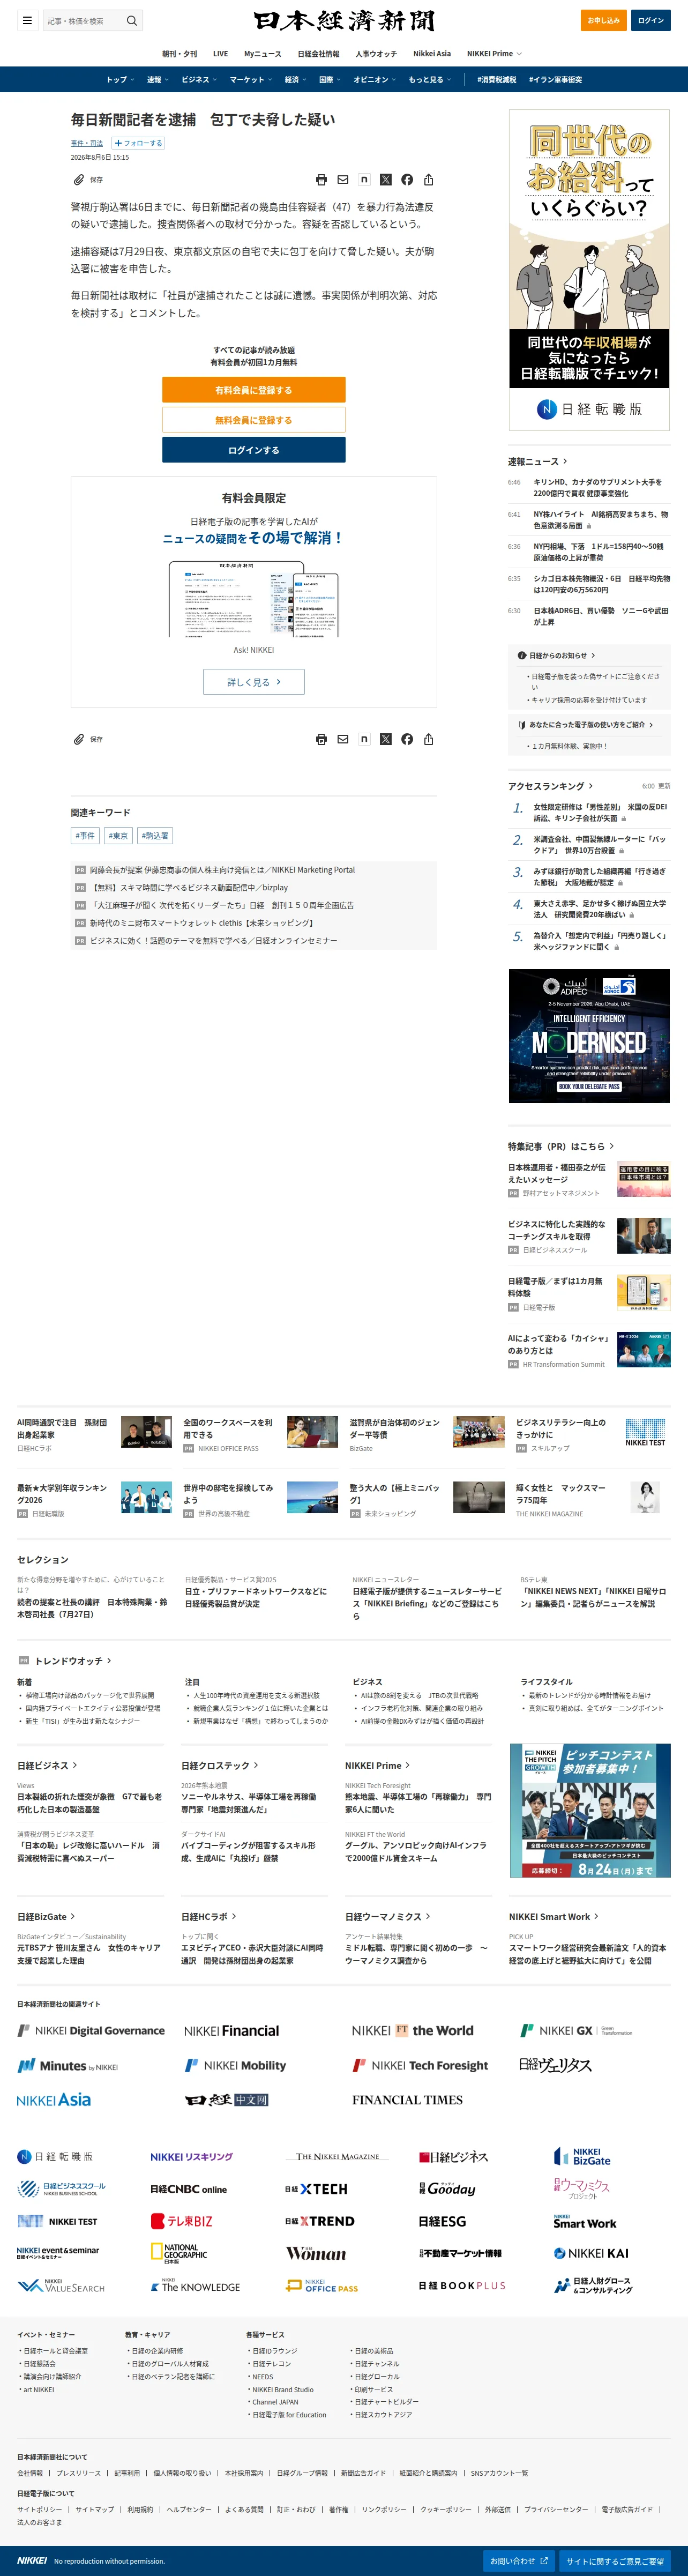The height and width of the screenshot is (2576, 688).
Task: Open the 朝刊・夕刊 menu item
Action: (x=180, y=54)
